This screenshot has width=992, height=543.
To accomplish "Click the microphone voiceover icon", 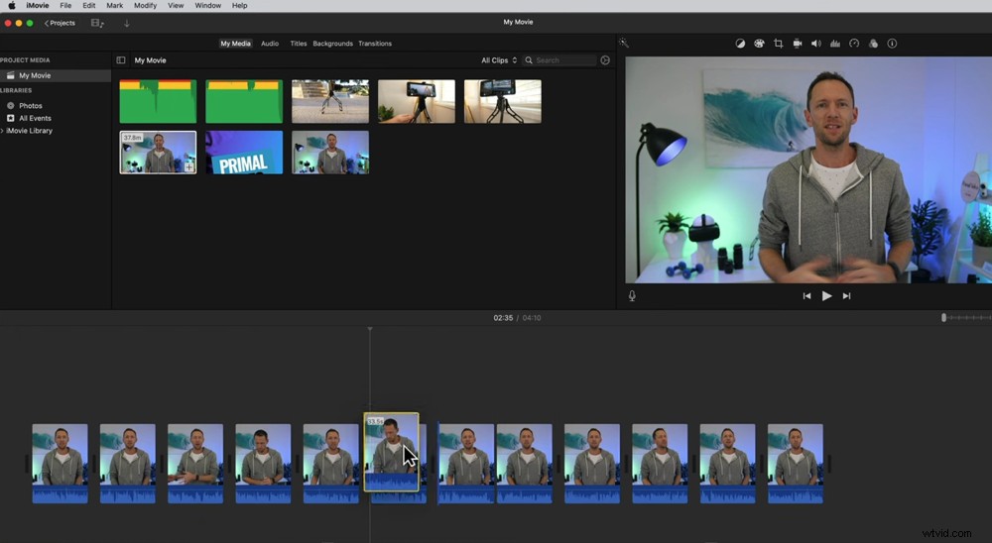I will click(632, 296).
